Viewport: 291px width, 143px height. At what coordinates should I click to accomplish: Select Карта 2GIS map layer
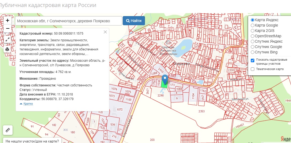[252, 31]
